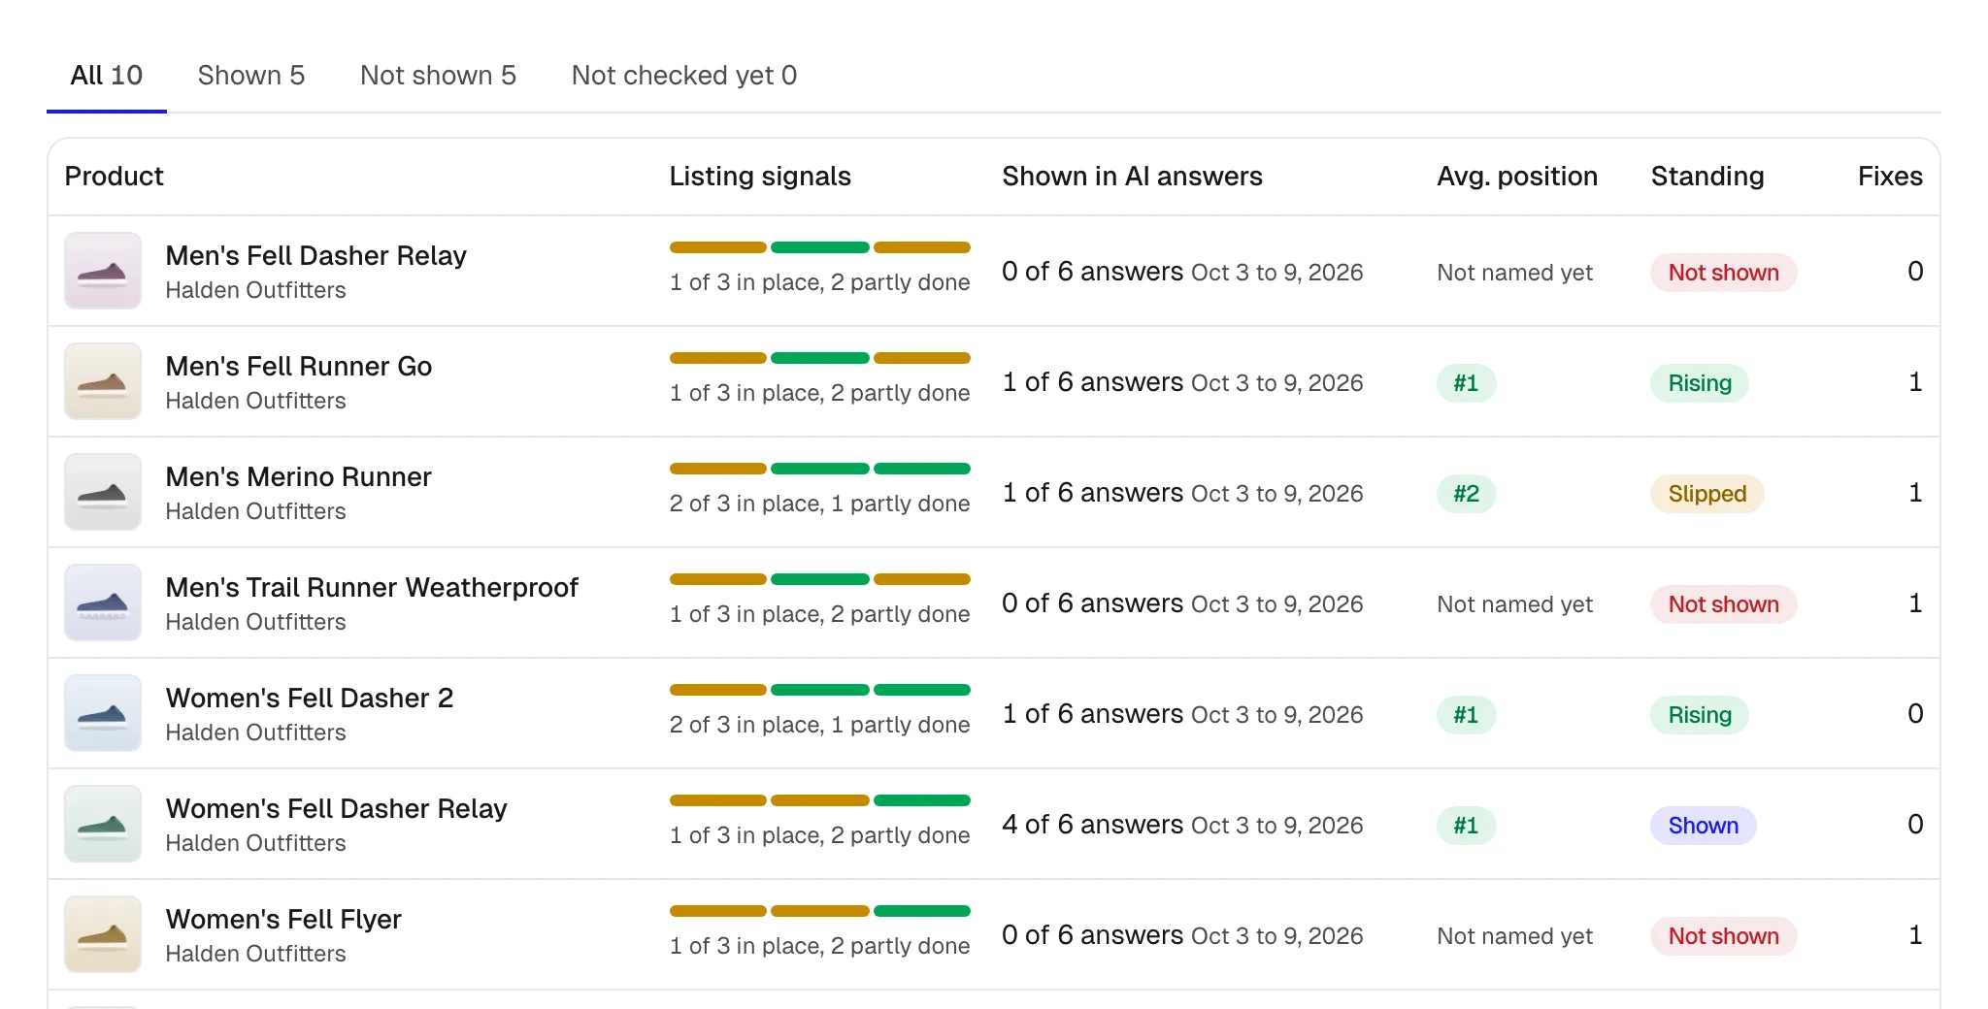Image resolution: width=1988 pixels, height=1009 pixels.
Task: Switch to the Shown 5 tab
Action: click(x=251, y=76)
